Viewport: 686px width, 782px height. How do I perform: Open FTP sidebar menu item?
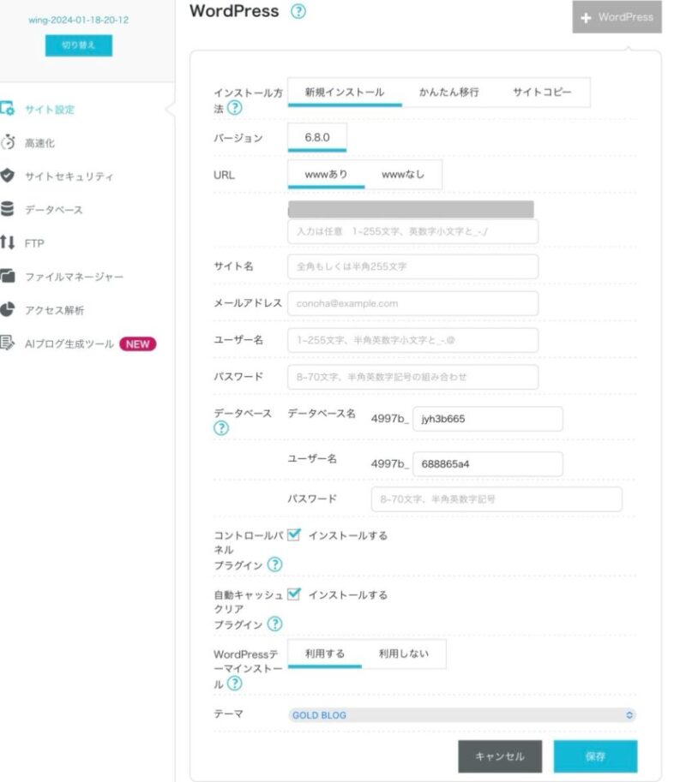tap(34, 243)
